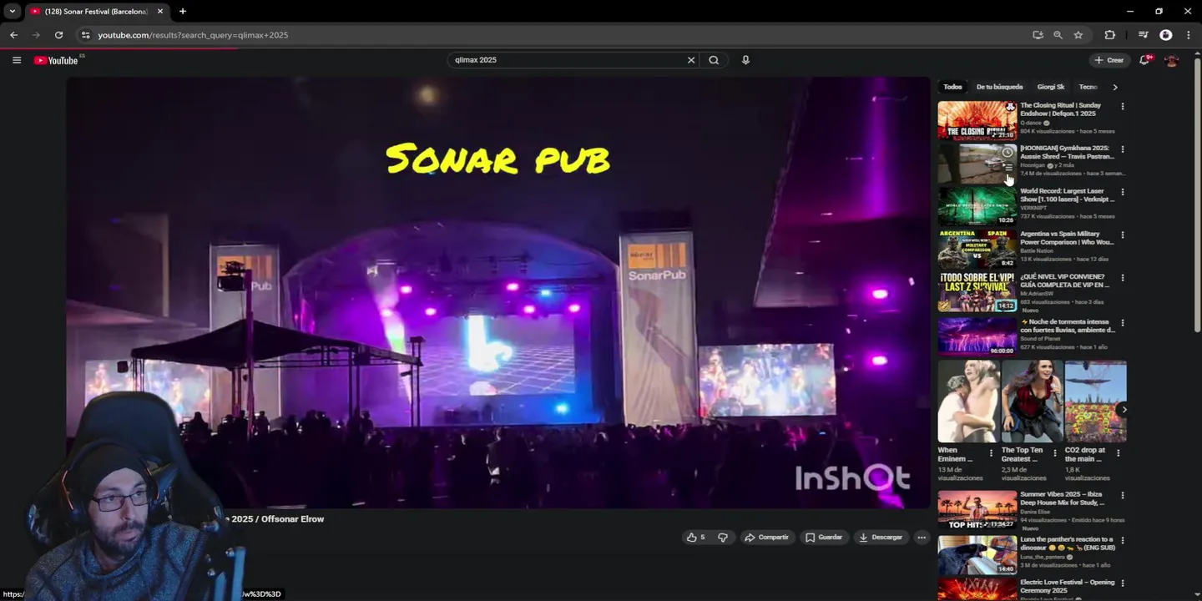This screenshot has height=601, width=1202.
Task: Open YouTube account avatar menu
Action: 1171,60
